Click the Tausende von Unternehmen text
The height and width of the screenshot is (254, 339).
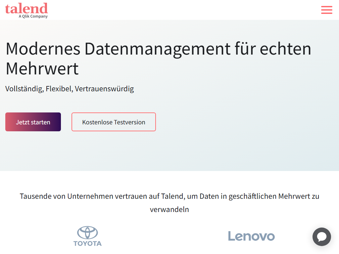[x=169, y=203]
